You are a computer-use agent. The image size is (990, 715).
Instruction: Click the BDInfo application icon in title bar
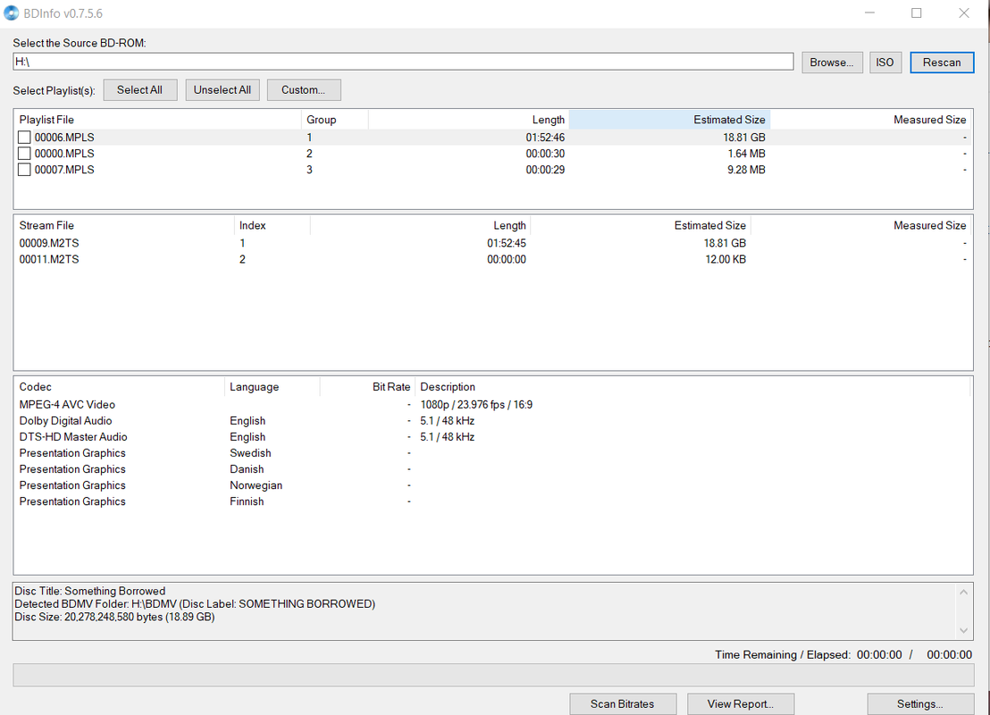pos(11,13)
